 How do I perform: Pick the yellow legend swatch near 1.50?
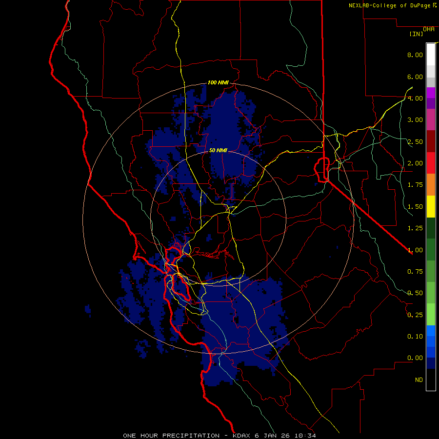click(431, 206)
